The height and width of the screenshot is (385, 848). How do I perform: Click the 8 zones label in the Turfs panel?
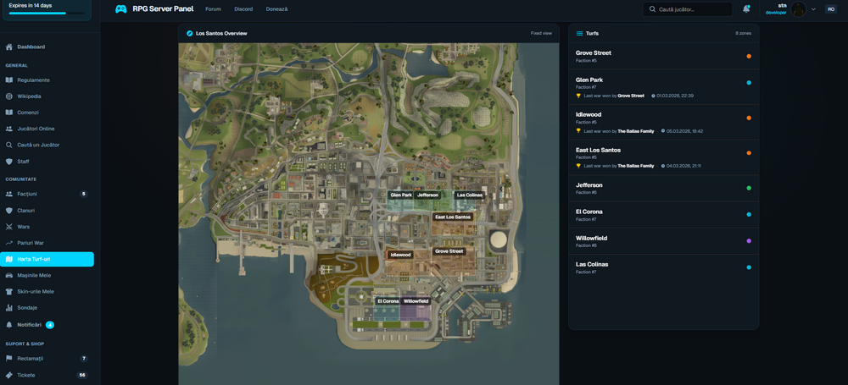pos(743,34)
